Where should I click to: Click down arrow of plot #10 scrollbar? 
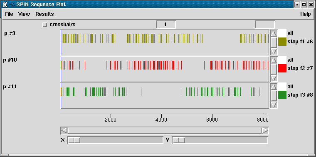[274, 78]
